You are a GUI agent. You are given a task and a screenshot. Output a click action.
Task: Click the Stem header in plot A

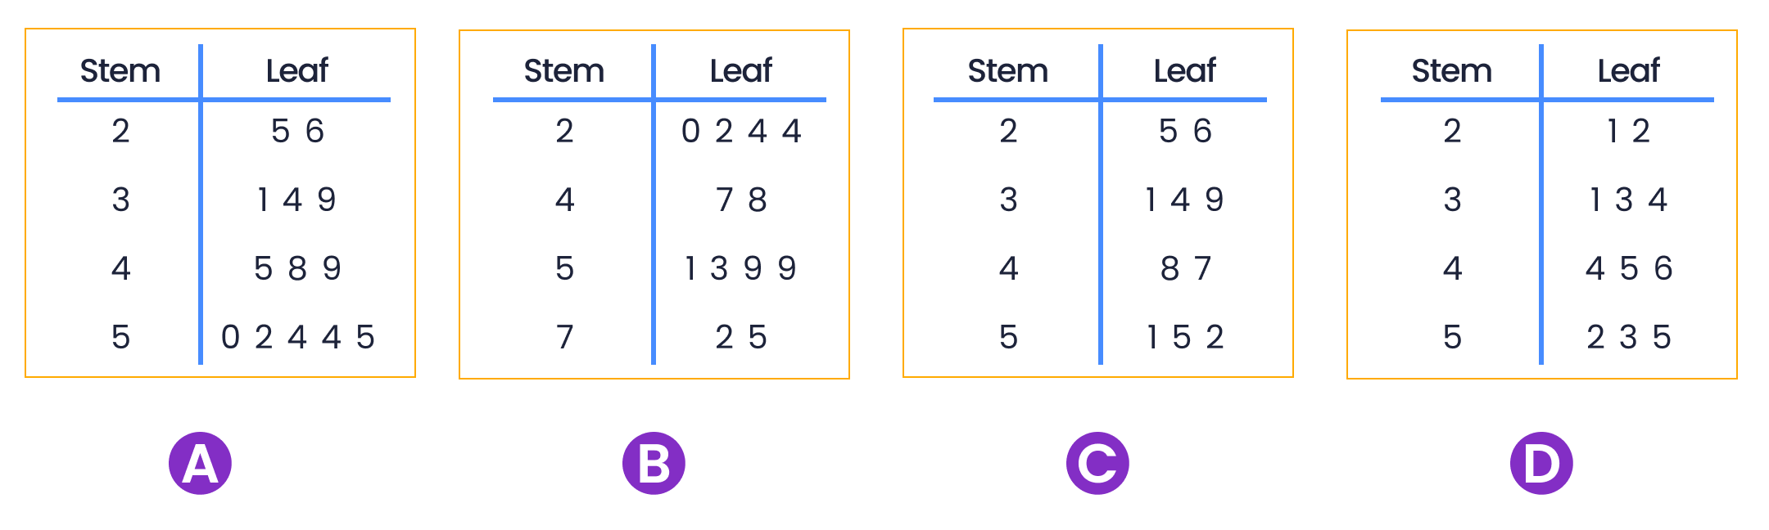click(x=120, y=71)
